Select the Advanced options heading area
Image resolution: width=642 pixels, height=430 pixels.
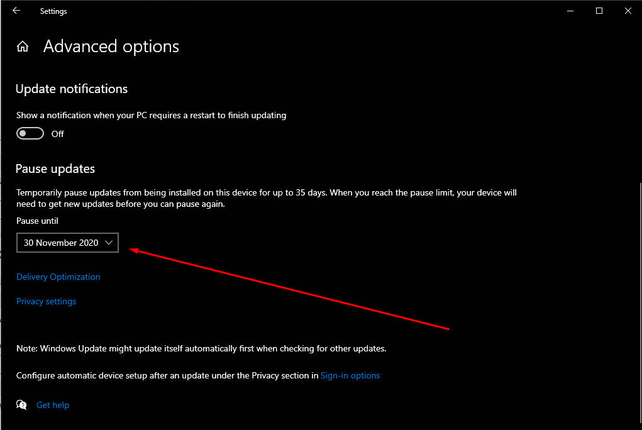click(111, 46)
